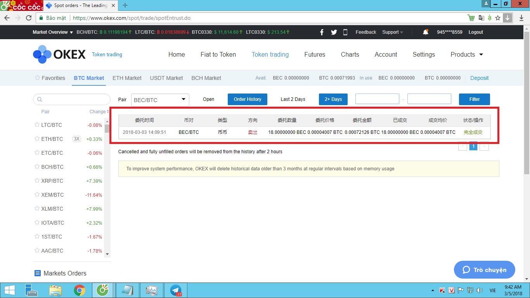The height and width of the screenshot is (298, 530).
Task: Click the Filter button
Action: tap(474, 99)
